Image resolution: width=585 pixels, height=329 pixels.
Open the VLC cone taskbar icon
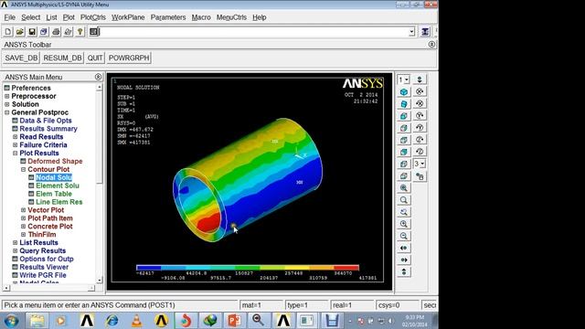click(136, 321)
